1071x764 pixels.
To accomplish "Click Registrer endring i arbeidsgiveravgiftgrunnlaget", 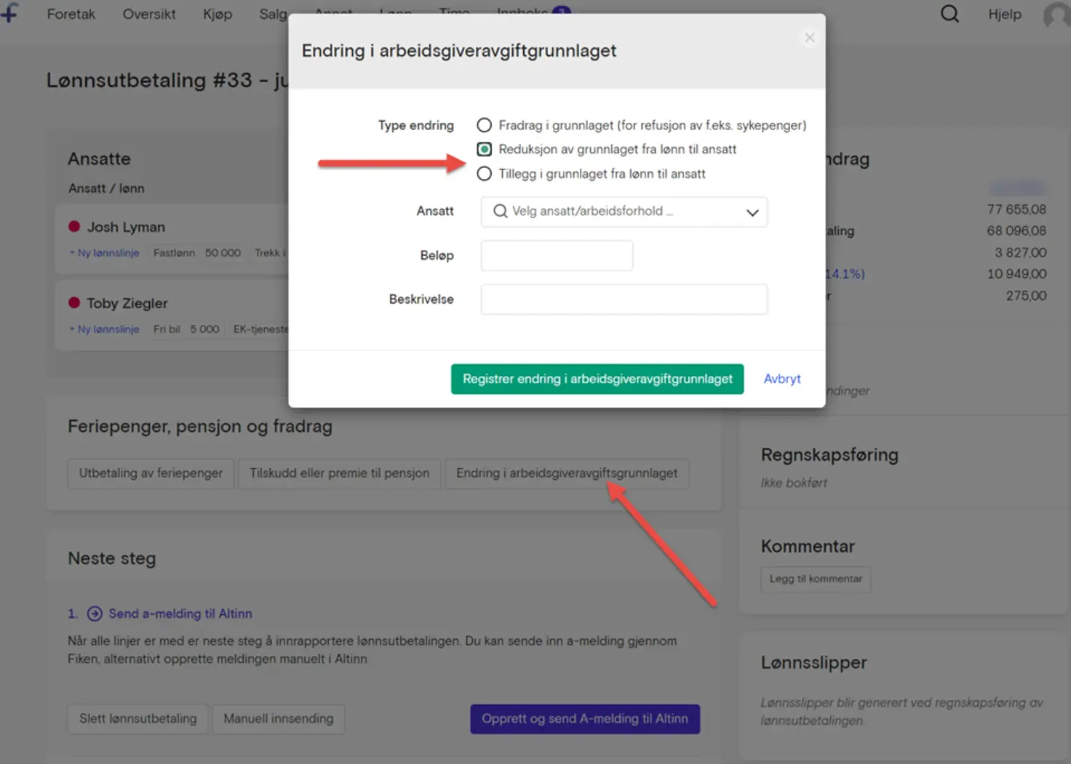I will pos(597,379).
